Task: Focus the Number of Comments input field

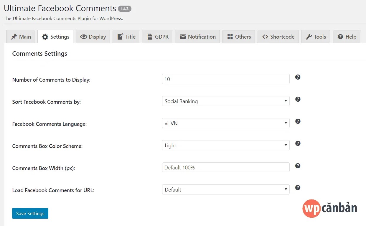Action: tap(225, 79)
